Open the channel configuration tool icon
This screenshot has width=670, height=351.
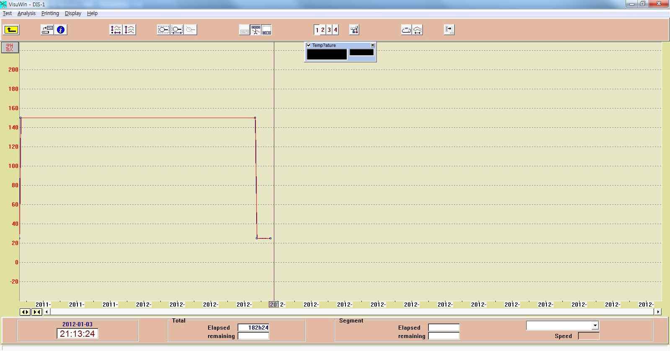coord(354,30)
